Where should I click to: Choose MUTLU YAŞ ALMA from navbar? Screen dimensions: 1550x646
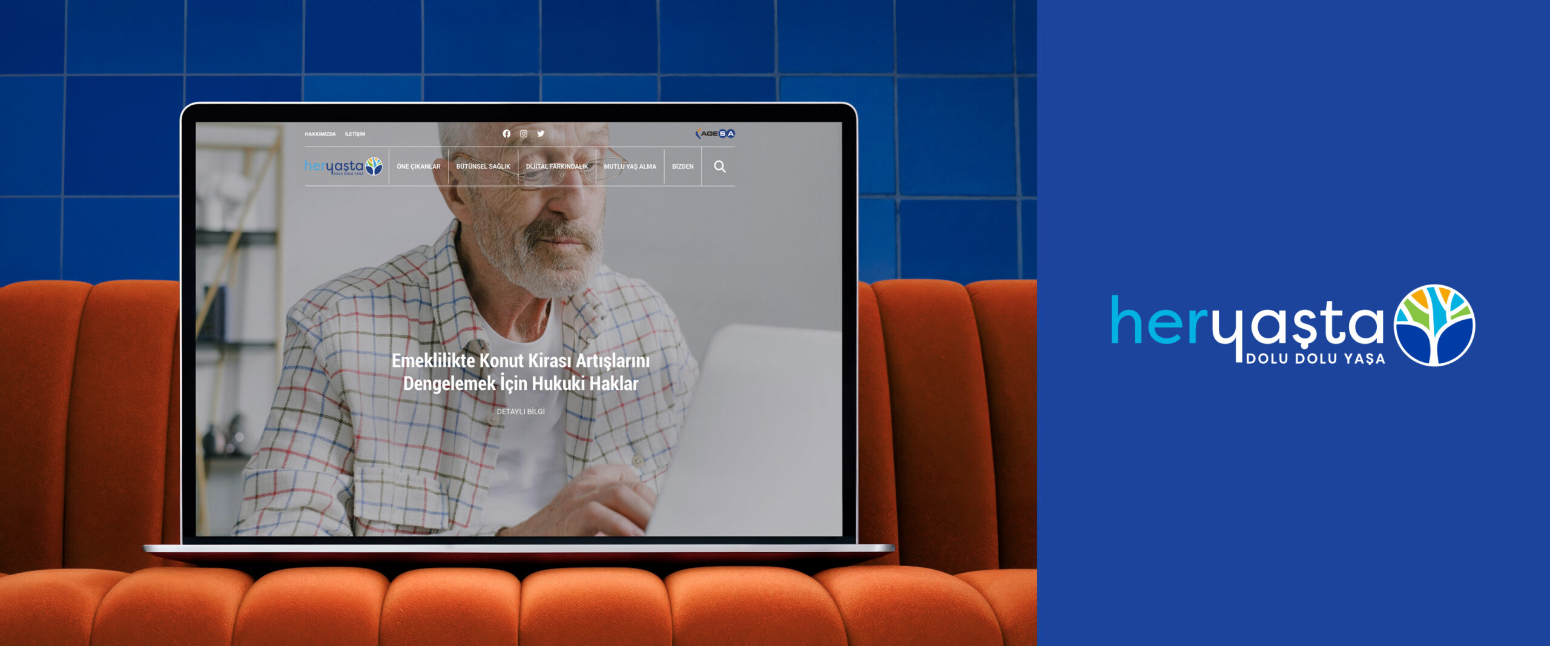coord(630,166)
